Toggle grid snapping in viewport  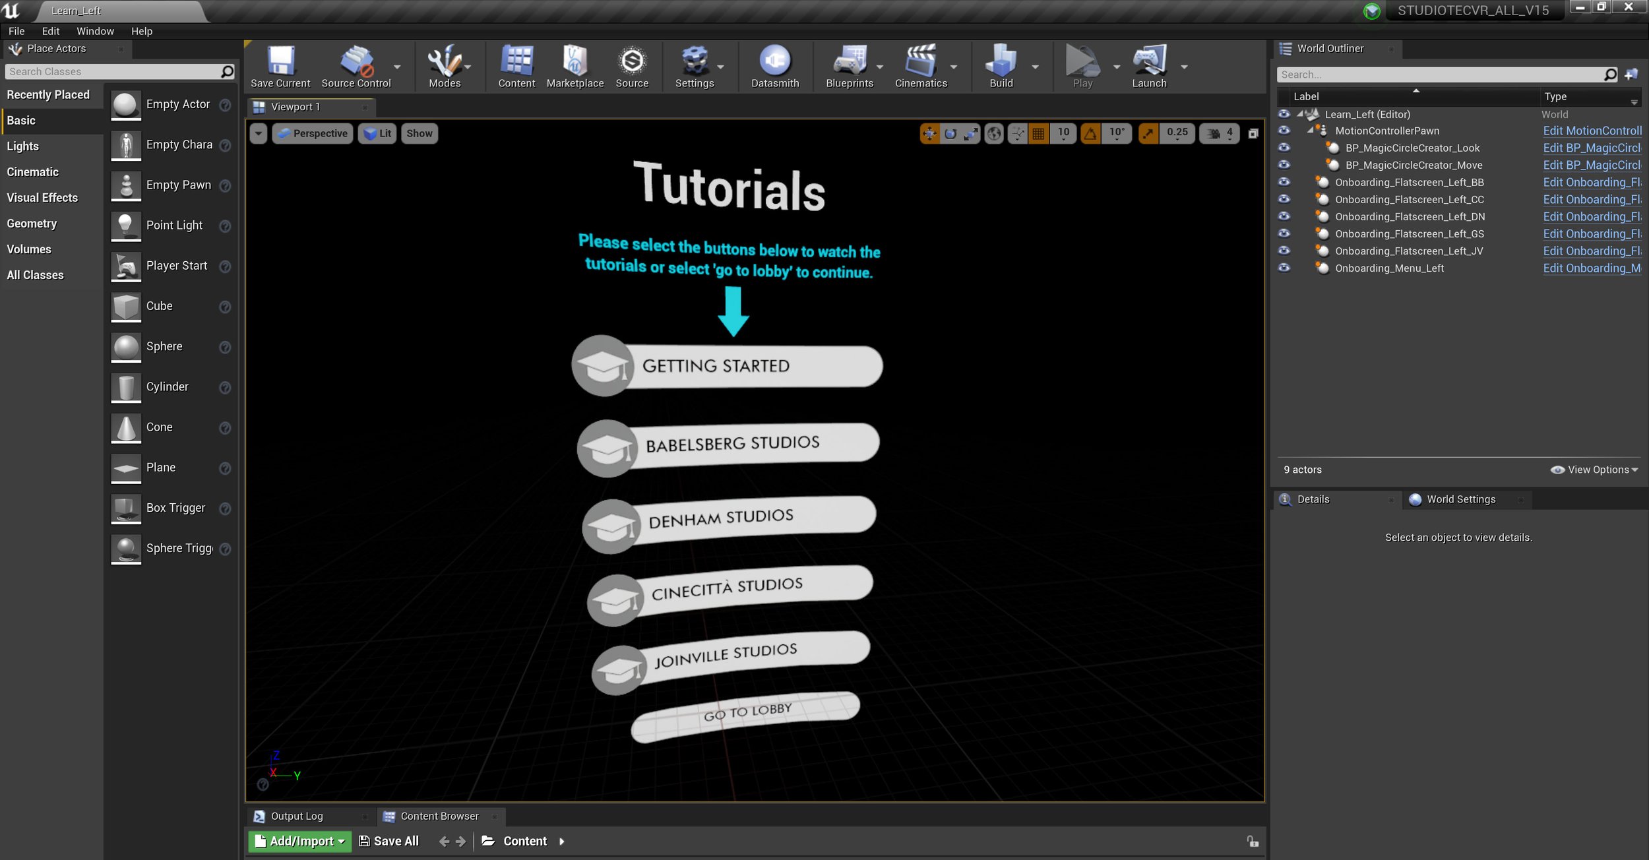[1038, 134]
